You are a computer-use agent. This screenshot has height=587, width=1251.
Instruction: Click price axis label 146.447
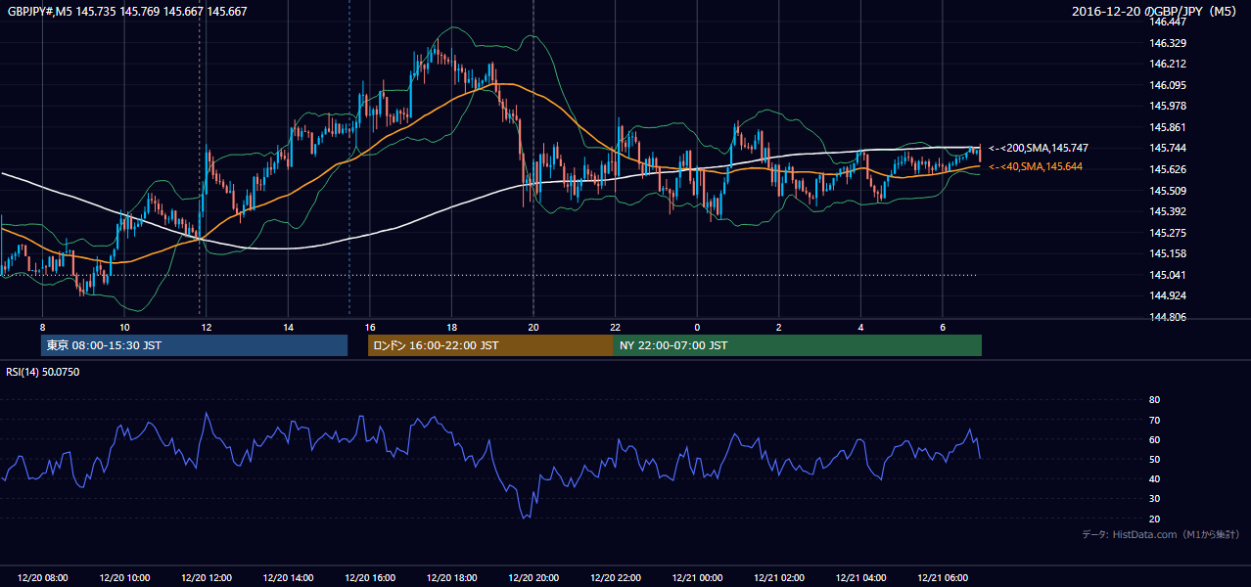coord(1168,22)
